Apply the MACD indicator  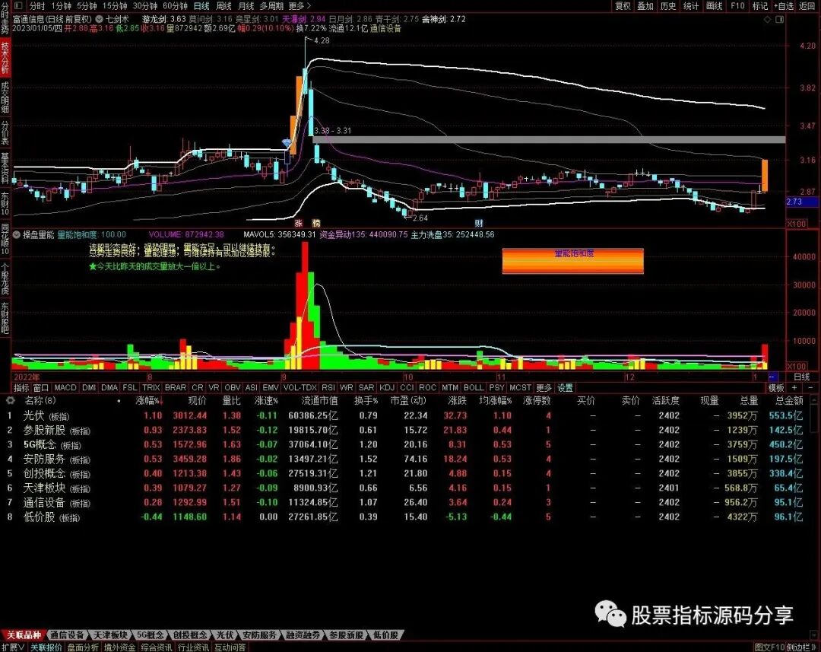point(65,388)
